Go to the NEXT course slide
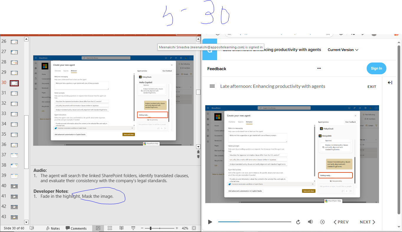Viewport: 402px width, 232px height. click(368, 222)
